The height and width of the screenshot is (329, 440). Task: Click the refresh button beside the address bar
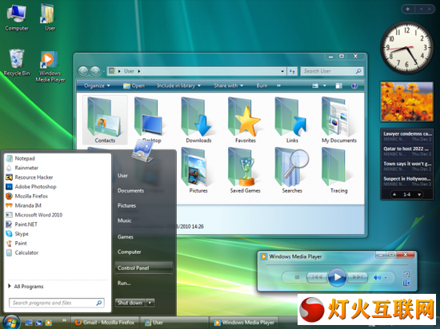(x=292, y=71)
